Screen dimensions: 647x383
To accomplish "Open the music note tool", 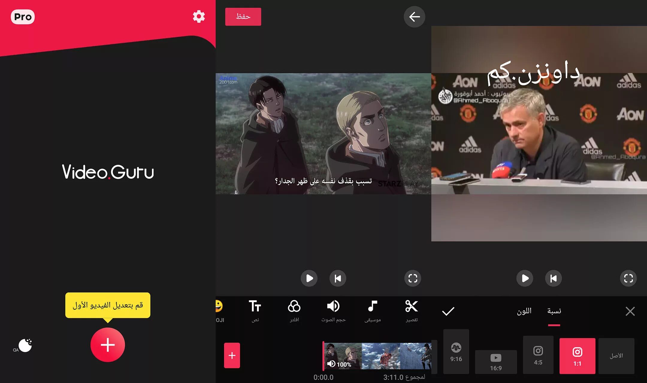I will tap(372, 311).
